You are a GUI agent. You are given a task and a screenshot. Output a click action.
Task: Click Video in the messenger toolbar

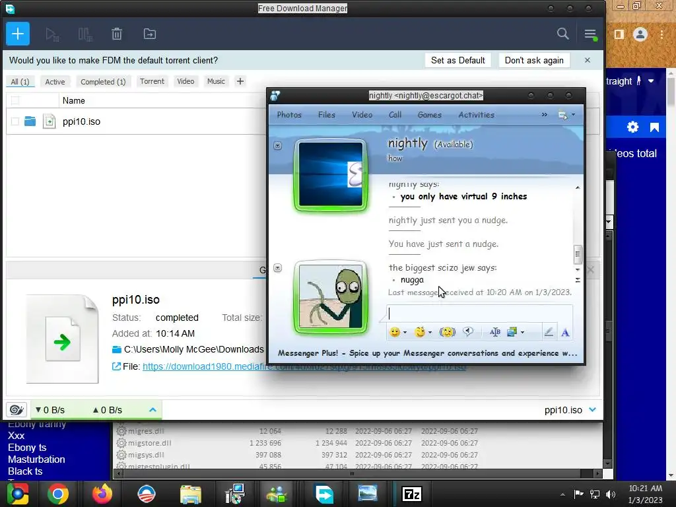click(362, 115)
